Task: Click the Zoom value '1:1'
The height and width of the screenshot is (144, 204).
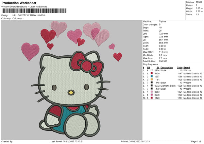Action: pyautogui.click(x=197, y=14)
